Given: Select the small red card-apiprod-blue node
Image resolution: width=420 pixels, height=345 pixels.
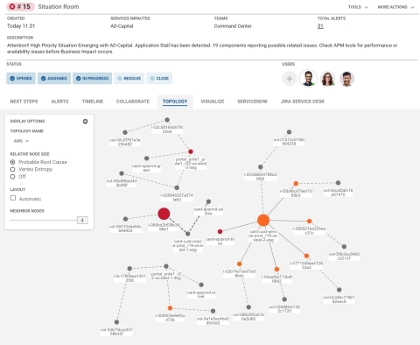Looking at the screenshot, I should coord(220,231).
